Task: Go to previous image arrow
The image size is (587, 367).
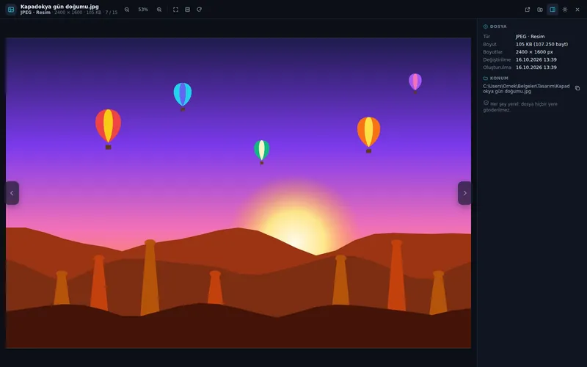Action: (x=12, y=193)
